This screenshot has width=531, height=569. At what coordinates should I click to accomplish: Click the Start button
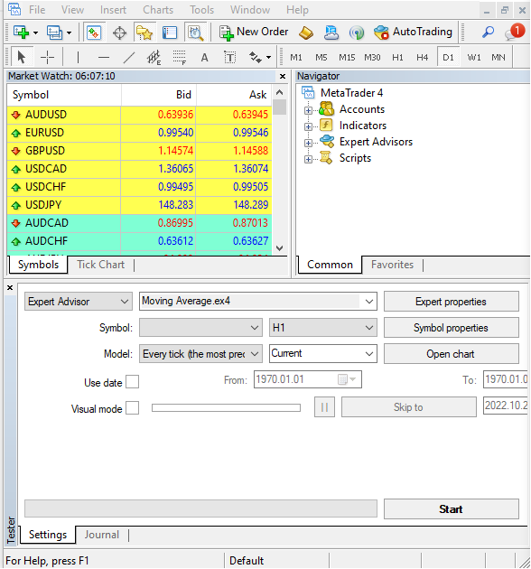coord(452,509)
